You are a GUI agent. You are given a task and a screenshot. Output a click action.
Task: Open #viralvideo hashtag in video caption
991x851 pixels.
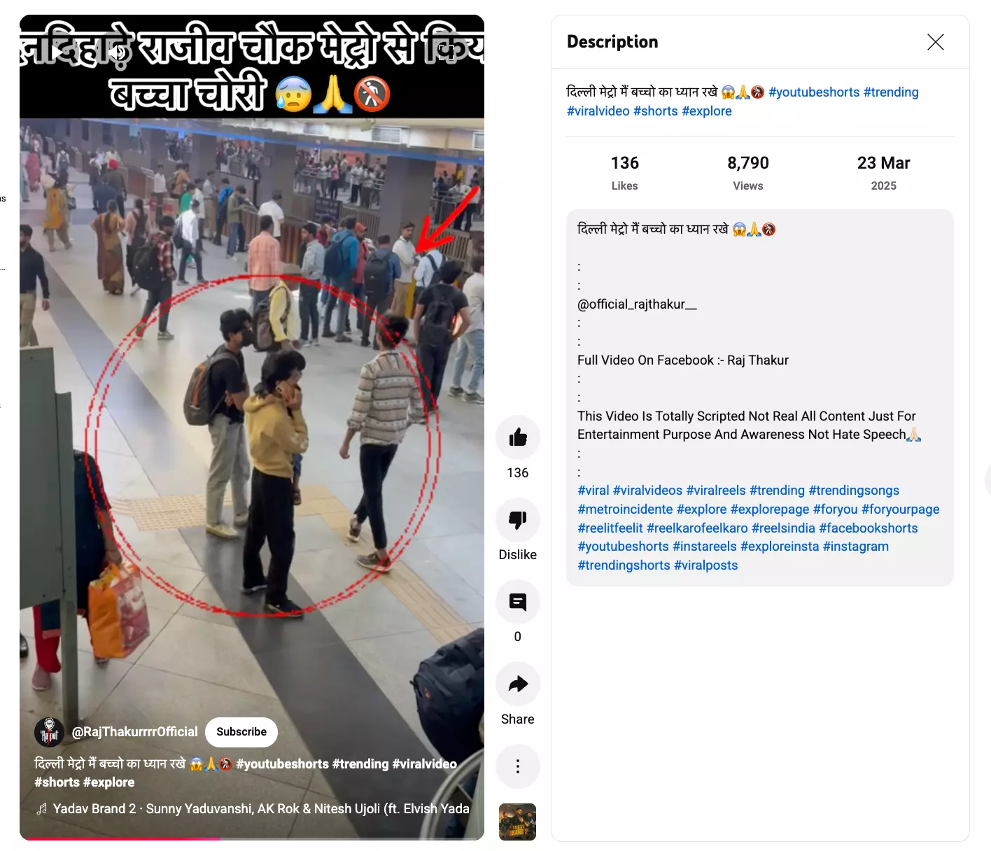(424, 764)
